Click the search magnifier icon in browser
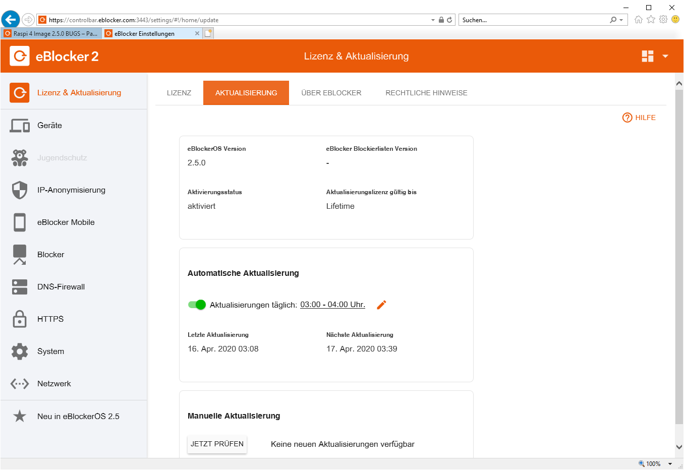The height and width of the screenshot is (470, 684). [x=613, y=20]
